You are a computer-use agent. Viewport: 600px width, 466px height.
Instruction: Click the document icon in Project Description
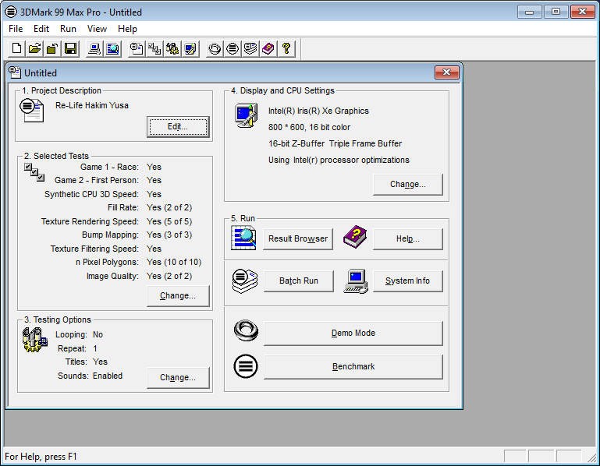tap(32, 110)
